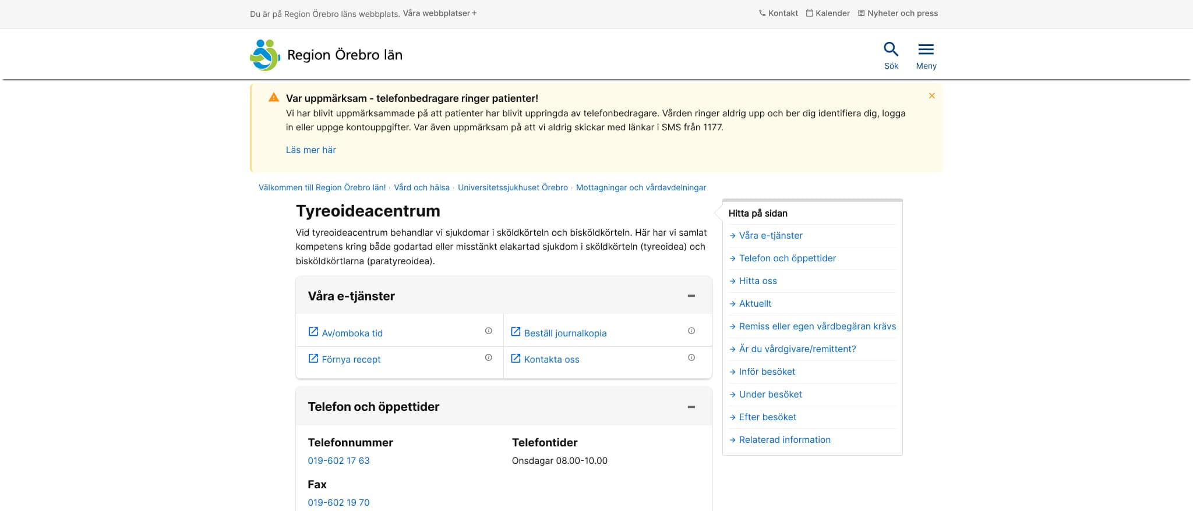Click external-link icon for Förnya recept
The image size is (1193, 511).
tap(313, 359)
